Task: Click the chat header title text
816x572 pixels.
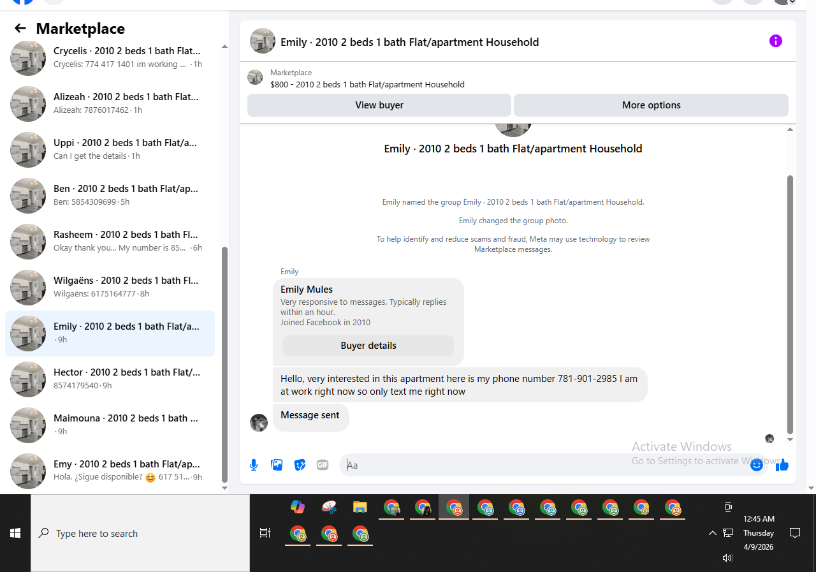Action: point(410,42)
